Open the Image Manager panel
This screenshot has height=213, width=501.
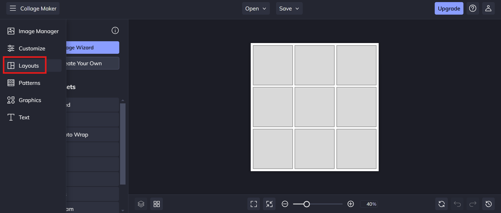33,31
